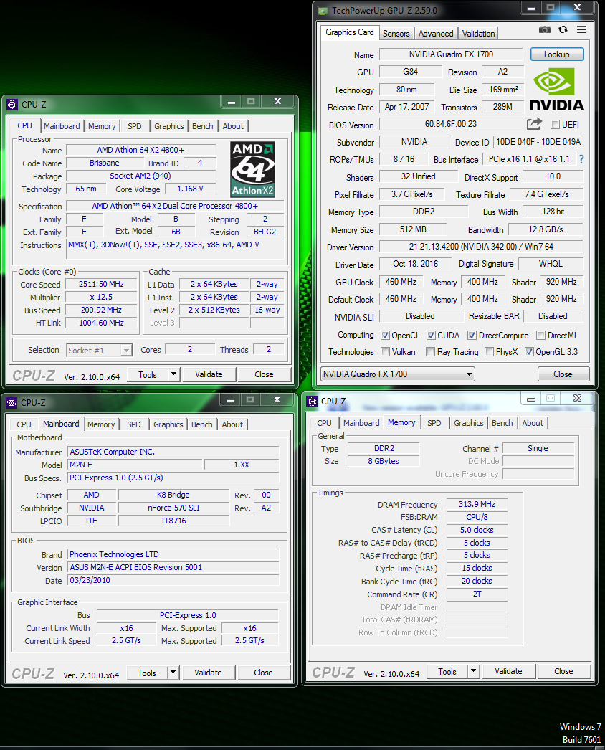Click the GPU Name field NVIDIA Quadro FX 1700
The height and width of the screenshot is (750, 605).
[x=451, y=54]
